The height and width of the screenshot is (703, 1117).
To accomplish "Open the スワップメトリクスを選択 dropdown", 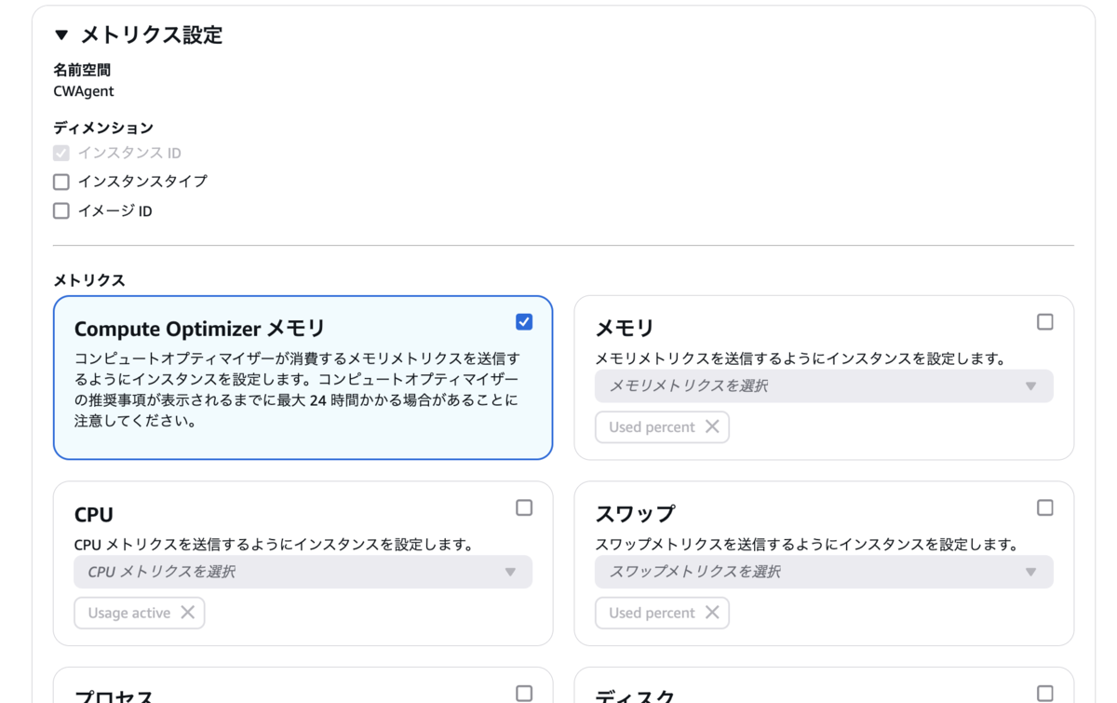I will tap(824, 572).
